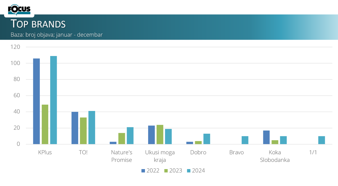Click the 2023 legend color swatch

pos(166,171)
